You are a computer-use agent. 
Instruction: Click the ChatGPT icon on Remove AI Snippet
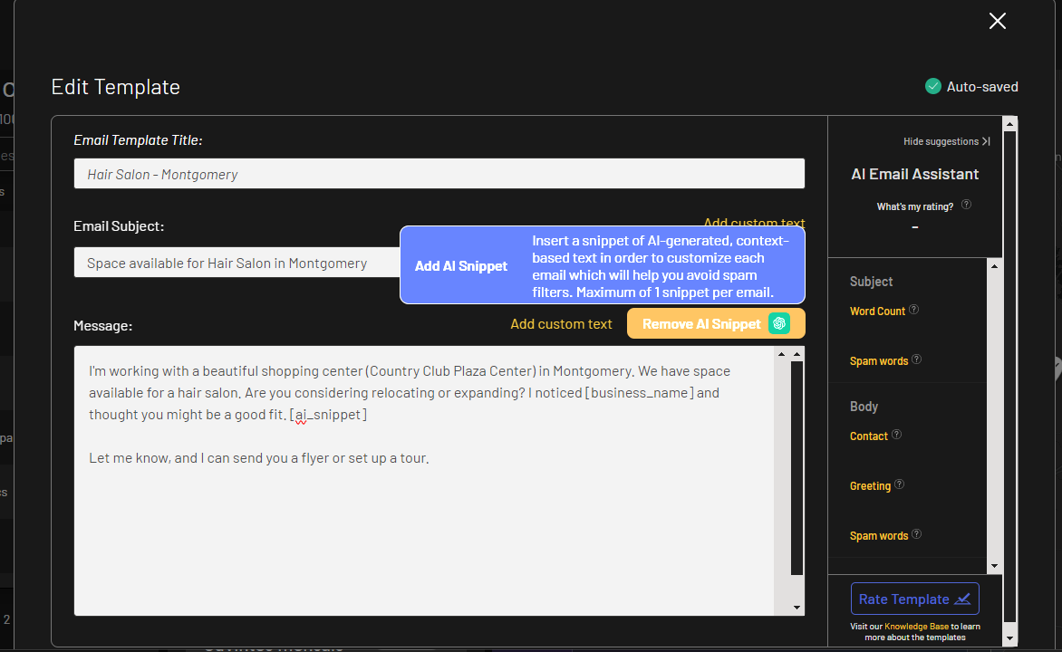click(779, 323)
